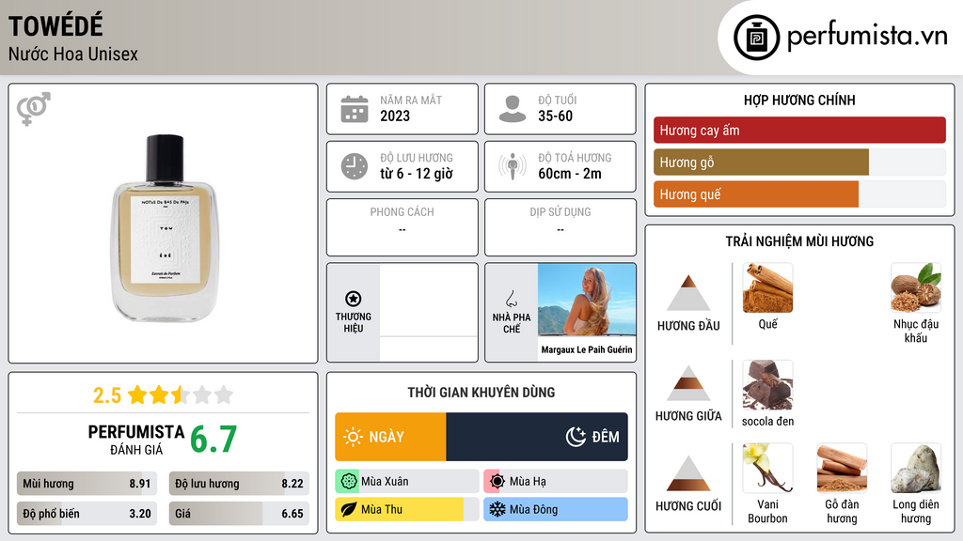Click the leaf icon for Mùa Thu
Viewport: 963px width, 541px height.
tap(349, 510)
